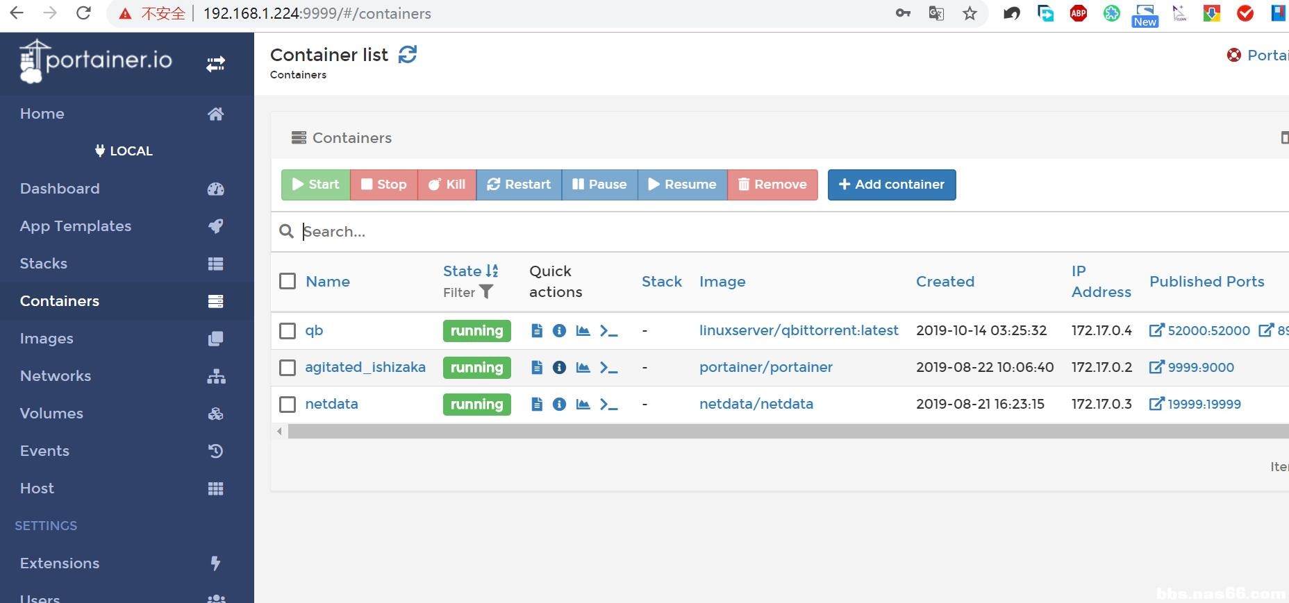
Task: Sort by IP Address column header
Action: coord(1101,281)
